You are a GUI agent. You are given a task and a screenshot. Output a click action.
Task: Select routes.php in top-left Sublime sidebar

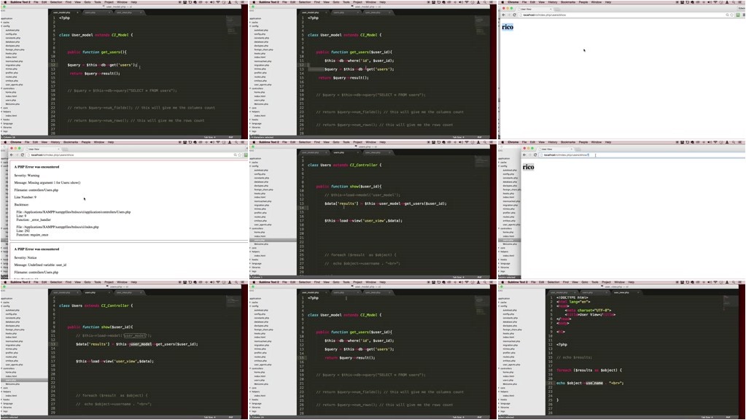tap(12, 77)
